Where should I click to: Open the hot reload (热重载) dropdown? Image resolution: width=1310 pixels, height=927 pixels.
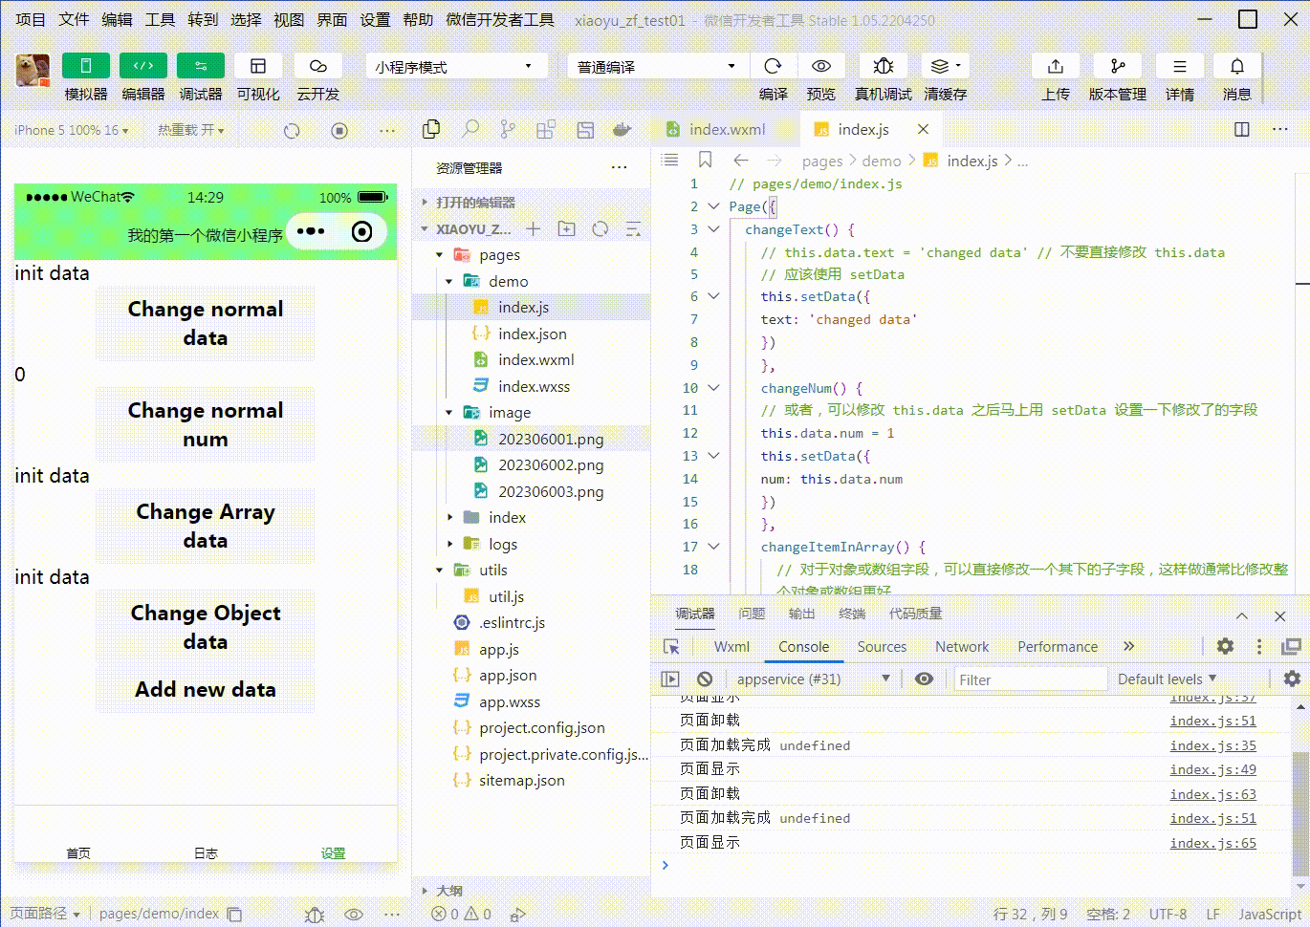[191, 130]
